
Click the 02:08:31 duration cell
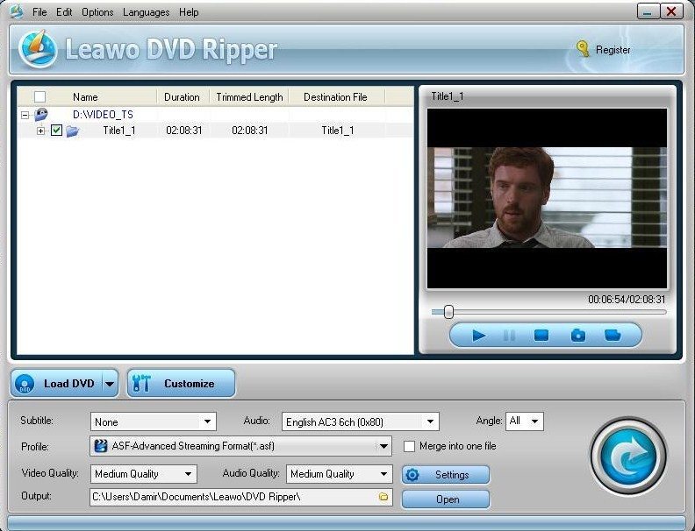pyautogui.click(x=184, y=131)
